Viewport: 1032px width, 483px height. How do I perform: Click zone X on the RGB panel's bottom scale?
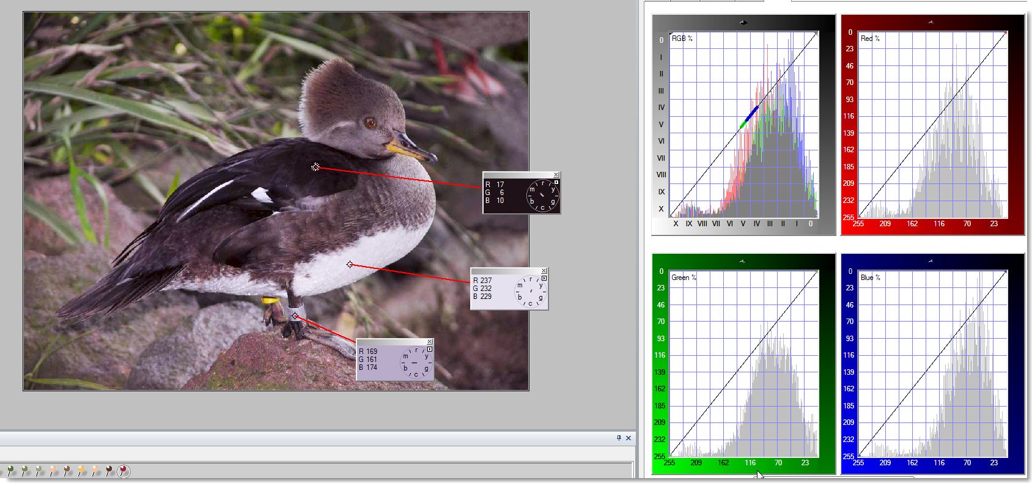(x=676, y=224)
